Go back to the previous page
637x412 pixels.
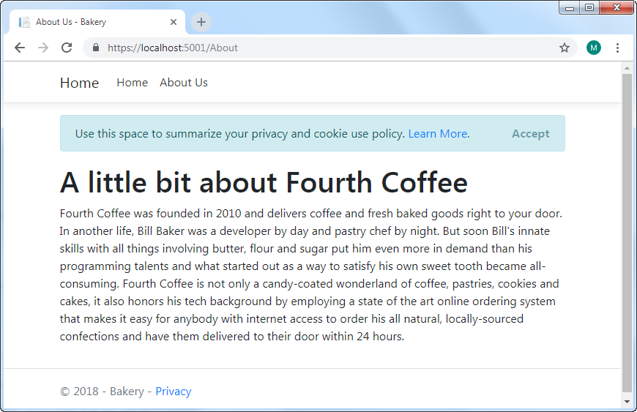pyautogui.click(x=20, y=48)
